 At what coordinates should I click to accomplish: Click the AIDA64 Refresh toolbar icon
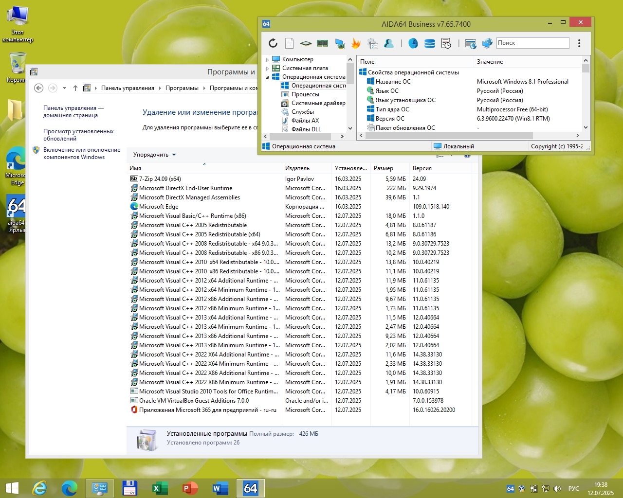coord(273,43)
